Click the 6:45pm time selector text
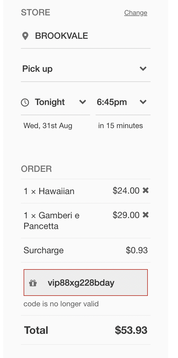Viewport: 178px width, 358px height. click(112, 102)
